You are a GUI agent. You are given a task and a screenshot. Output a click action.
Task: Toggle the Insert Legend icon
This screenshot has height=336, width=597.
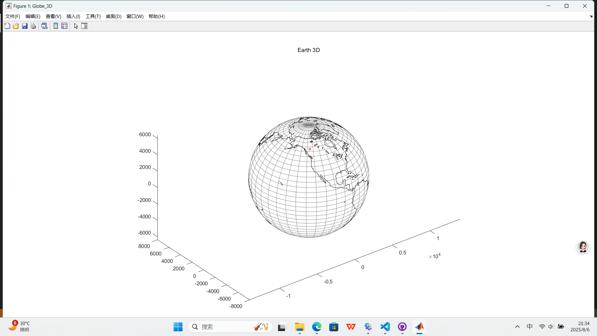point(64,26)
